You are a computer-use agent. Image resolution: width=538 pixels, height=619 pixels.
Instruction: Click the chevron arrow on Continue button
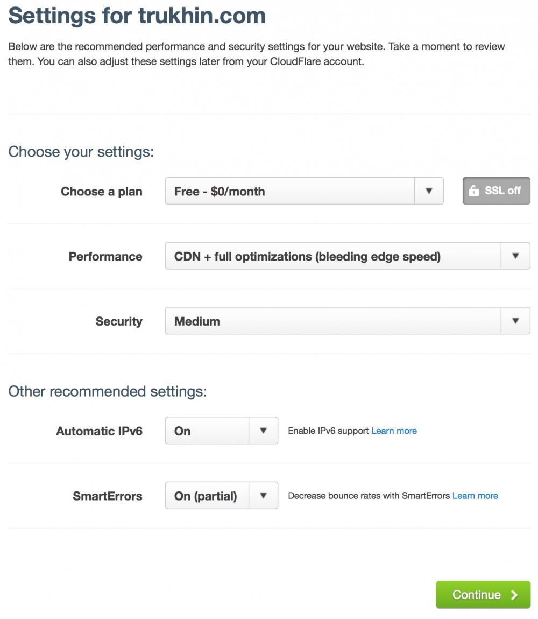pyautogui.click(x=514, y=595)
